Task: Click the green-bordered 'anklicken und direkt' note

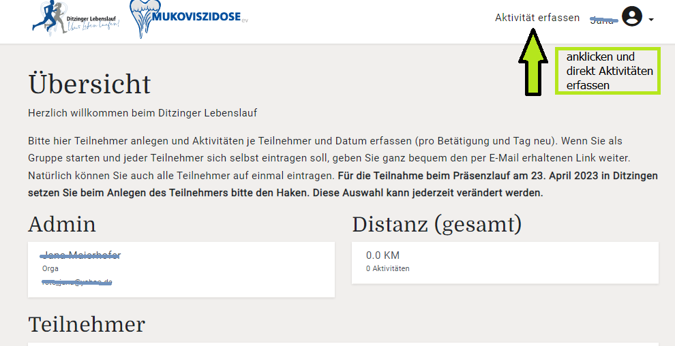Action: (609, 71)
